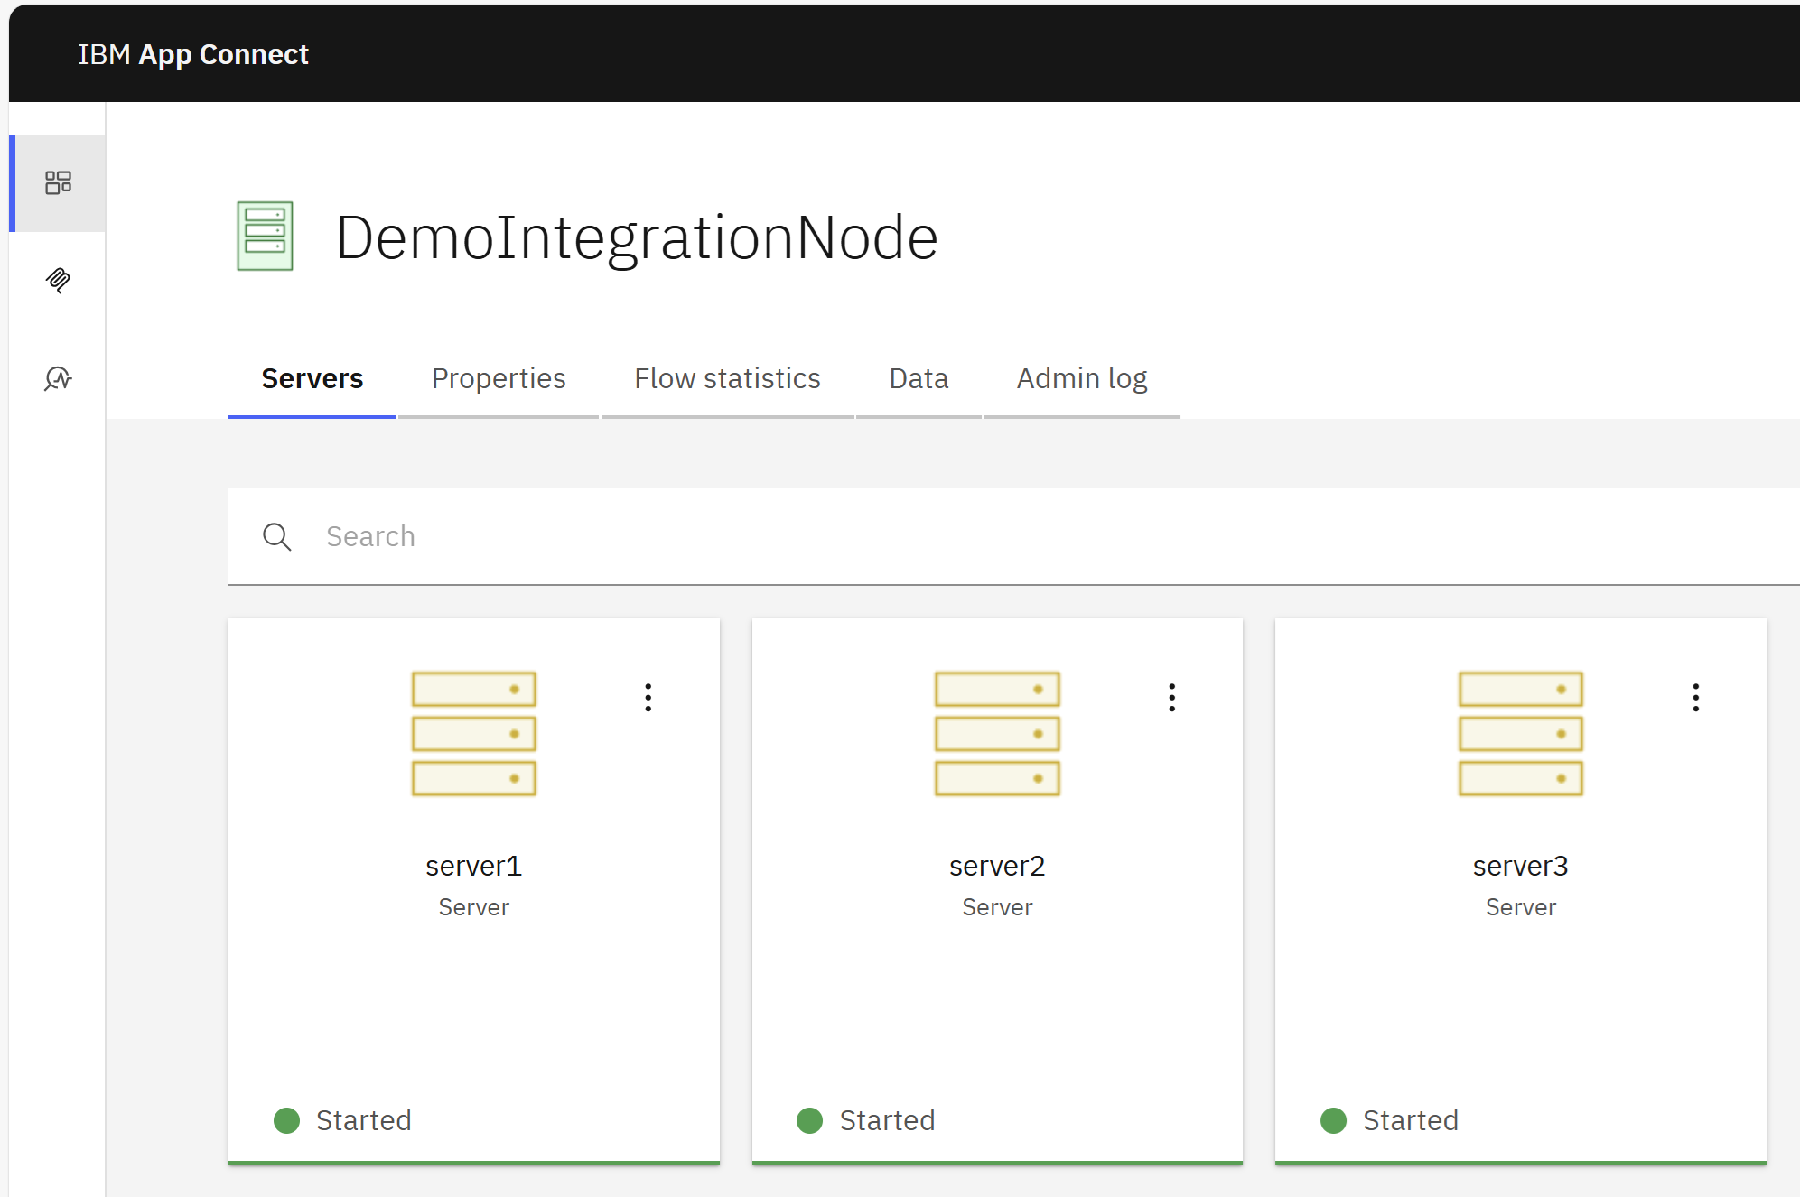Image resolution: width=1800 pixels, height=1197 pixels.
Task: Open the dashboard grid icon in sidebar
Action: (x=58, y=182)
